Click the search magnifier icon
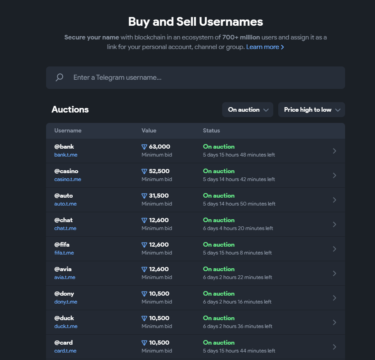Image resolution: width=375 pixels, height=360 pixels. (59, 78)
